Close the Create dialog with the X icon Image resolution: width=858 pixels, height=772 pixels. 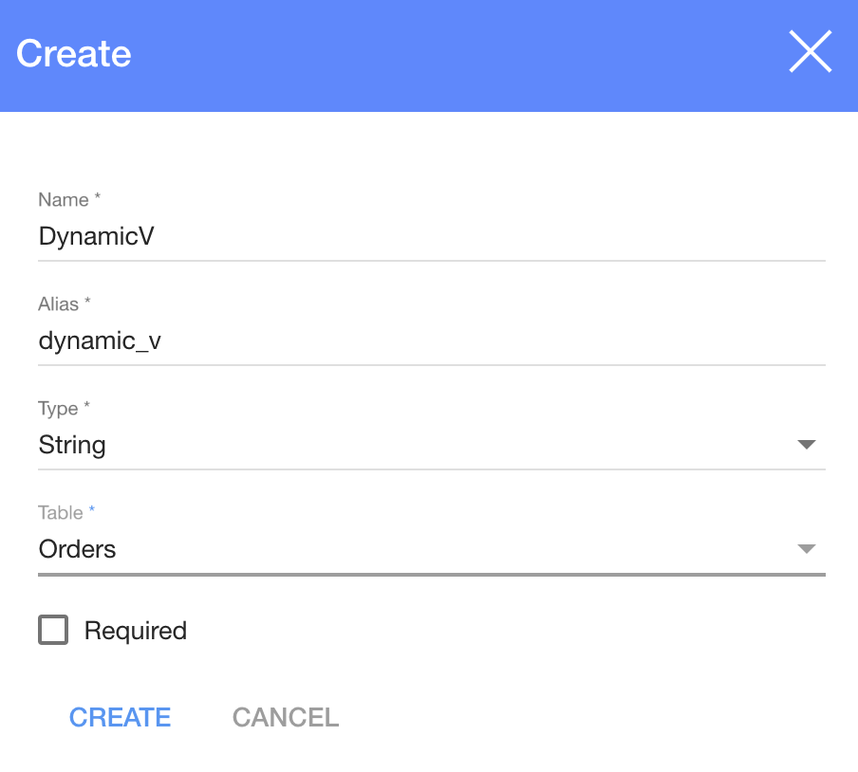[810, 52]
